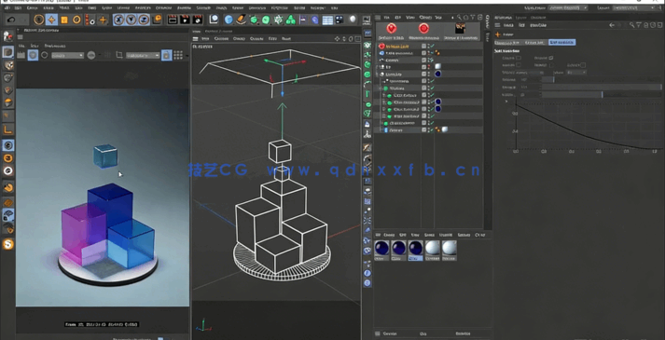Select the Live Selection circle tool
The image size is (665, 340).
coord(39,20)
